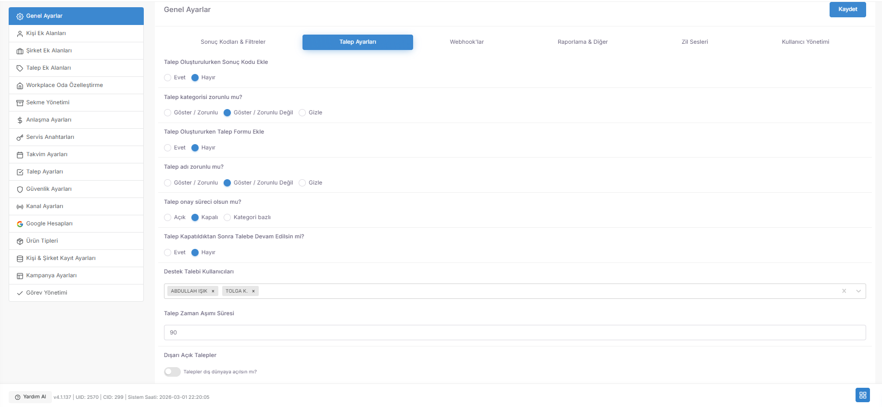Select Hayır for Talep Oluşturulurken Sonuç Kodu Ekle
This screenshot has height=407, width=882.
[195, 77]
